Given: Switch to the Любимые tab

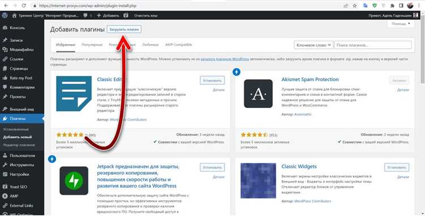Looking at the screenshot, I should click(150, 45).
